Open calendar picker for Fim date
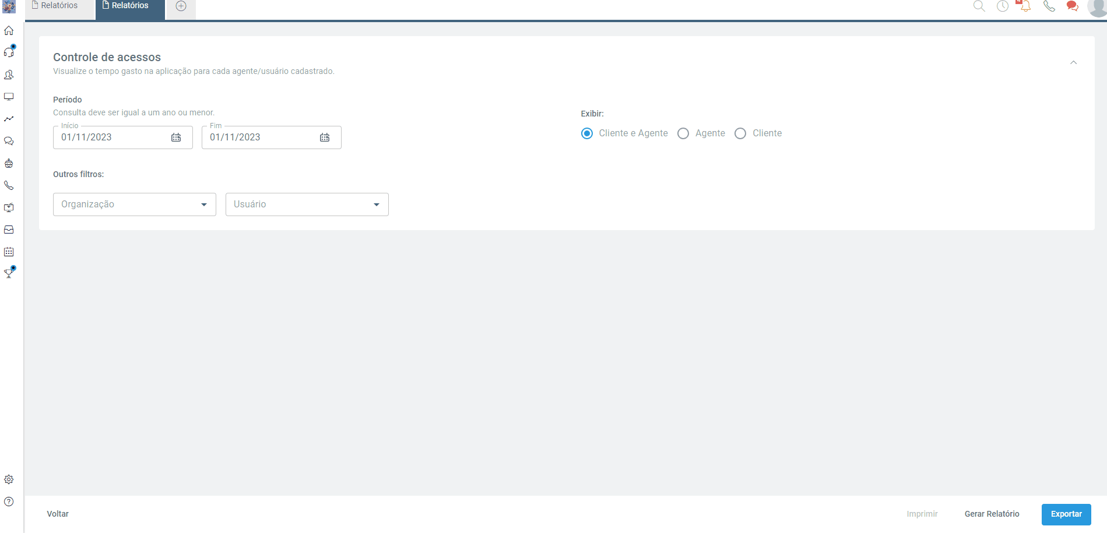Image resolution: width=1107 pixels, height=533 pixels. click(325, 137)
